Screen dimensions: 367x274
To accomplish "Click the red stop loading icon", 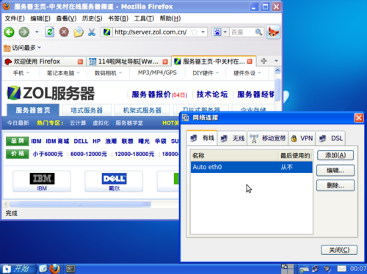I will 64,32.
